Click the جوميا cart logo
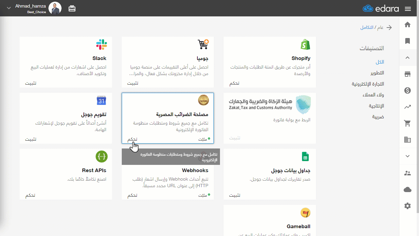 (x=203, y=44)
